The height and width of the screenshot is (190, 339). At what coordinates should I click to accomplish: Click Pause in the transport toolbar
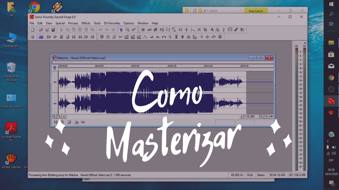pyautogui.click(x=61, y=37)
